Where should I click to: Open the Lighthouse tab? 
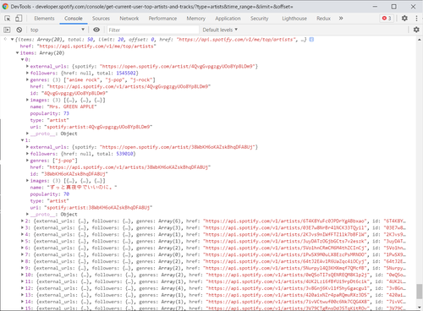294,19
